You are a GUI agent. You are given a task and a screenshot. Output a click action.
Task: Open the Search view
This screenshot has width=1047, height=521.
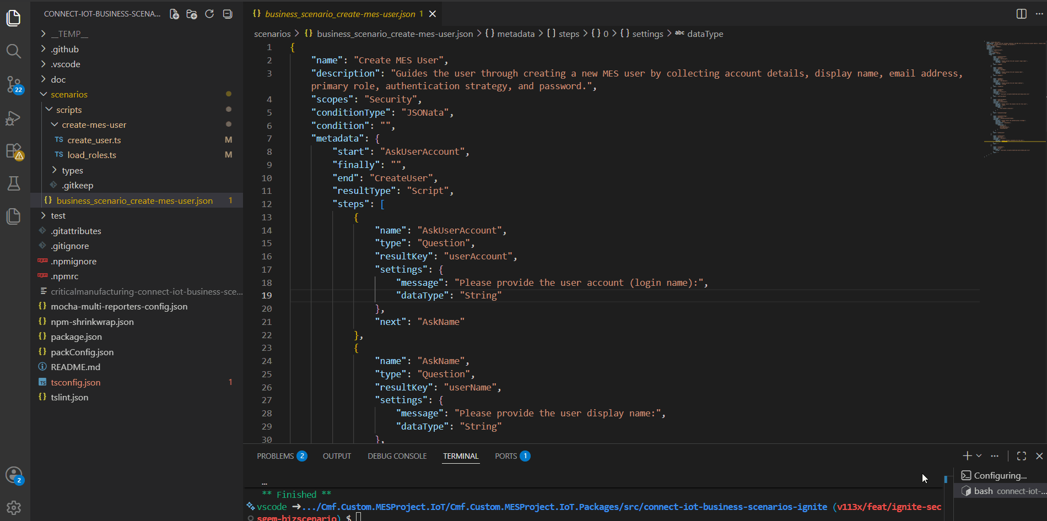(x=14, y=51)
